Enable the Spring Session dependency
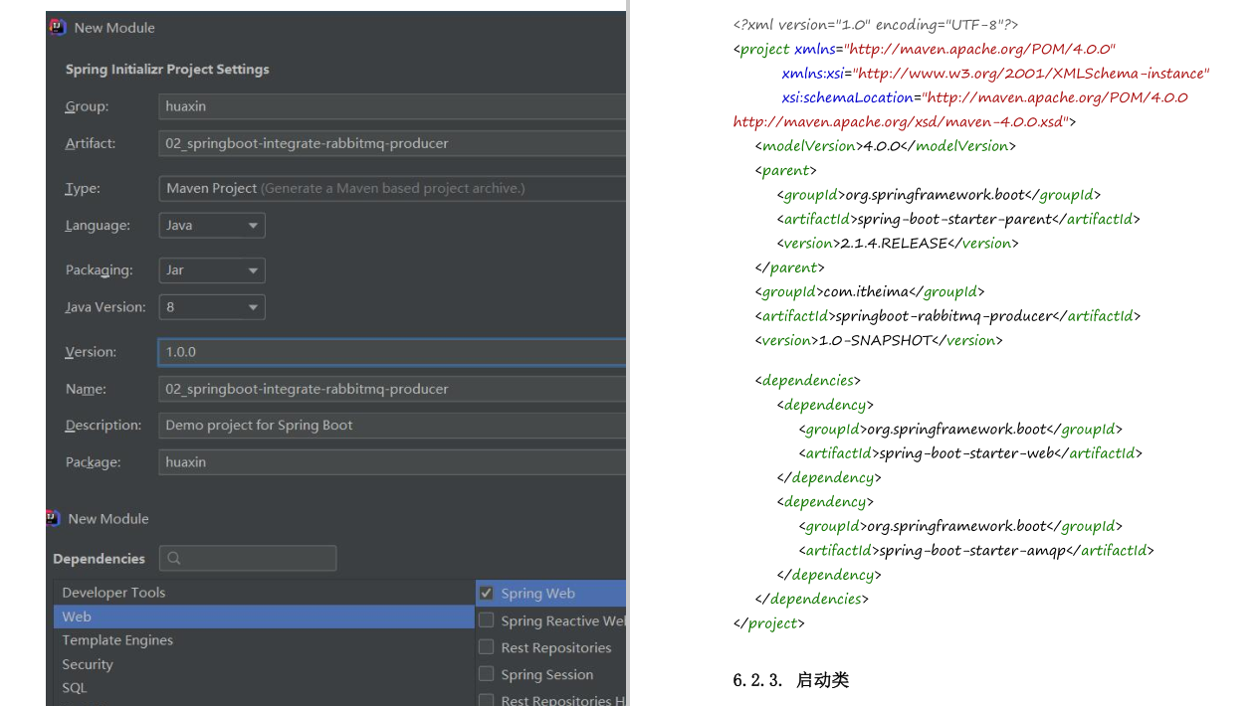Viewport: 1259px width, 706px height. (486, 674)
